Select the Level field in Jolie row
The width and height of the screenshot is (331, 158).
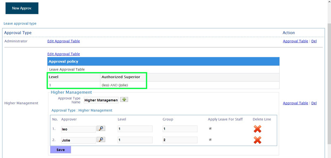(x=135, y=140)
